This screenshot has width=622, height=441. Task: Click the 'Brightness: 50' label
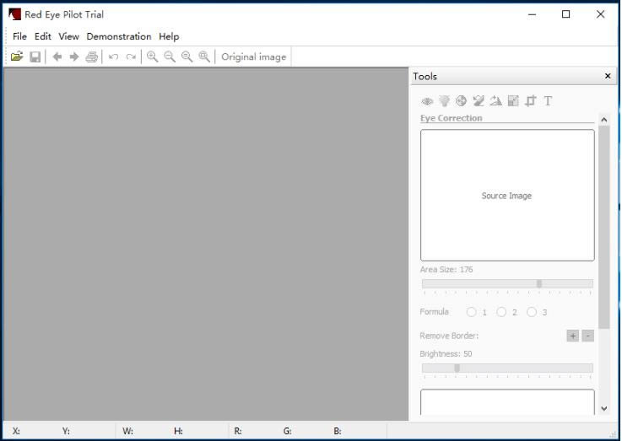pyautogui.click(x=446, y=354)
